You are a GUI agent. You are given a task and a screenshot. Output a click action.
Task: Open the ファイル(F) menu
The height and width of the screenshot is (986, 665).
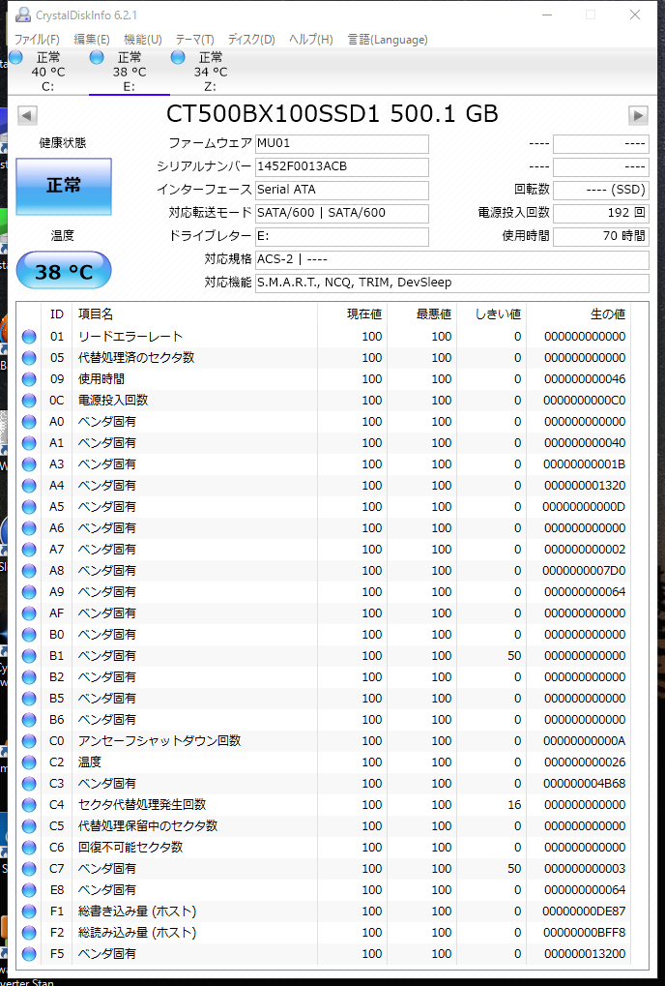[37, 40]
